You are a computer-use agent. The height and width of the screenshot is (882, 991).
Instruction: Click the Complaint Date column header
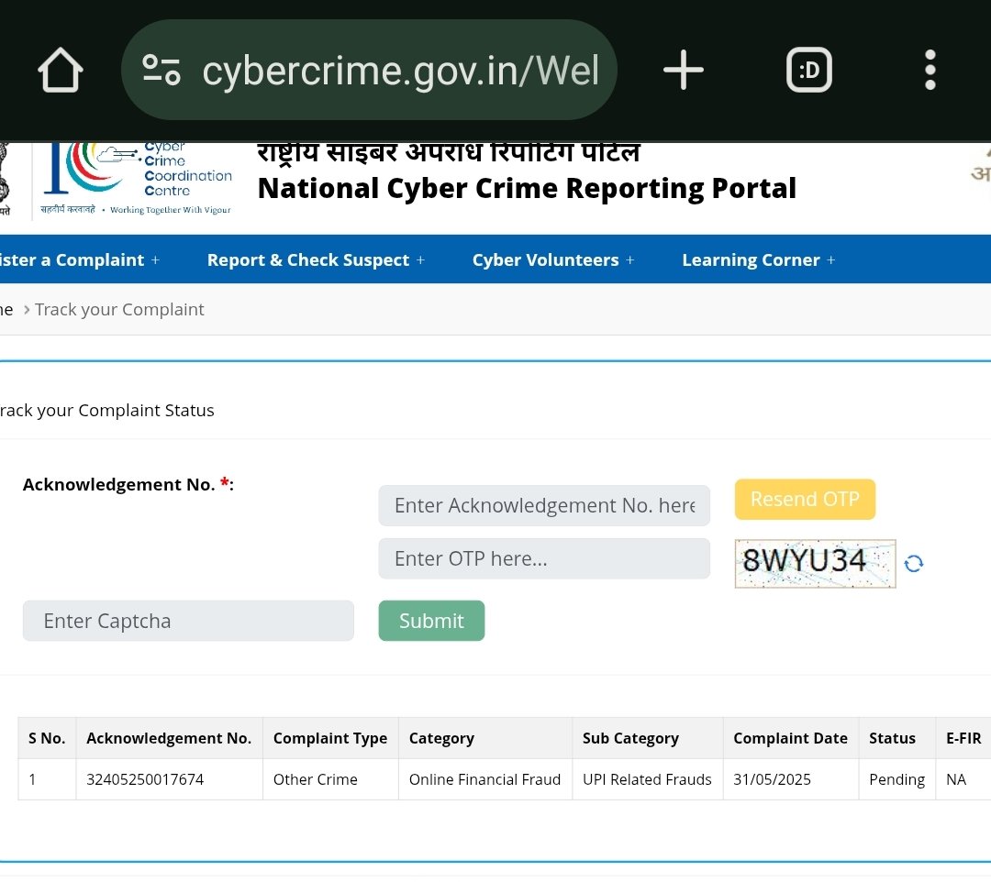tap(790, 738)
